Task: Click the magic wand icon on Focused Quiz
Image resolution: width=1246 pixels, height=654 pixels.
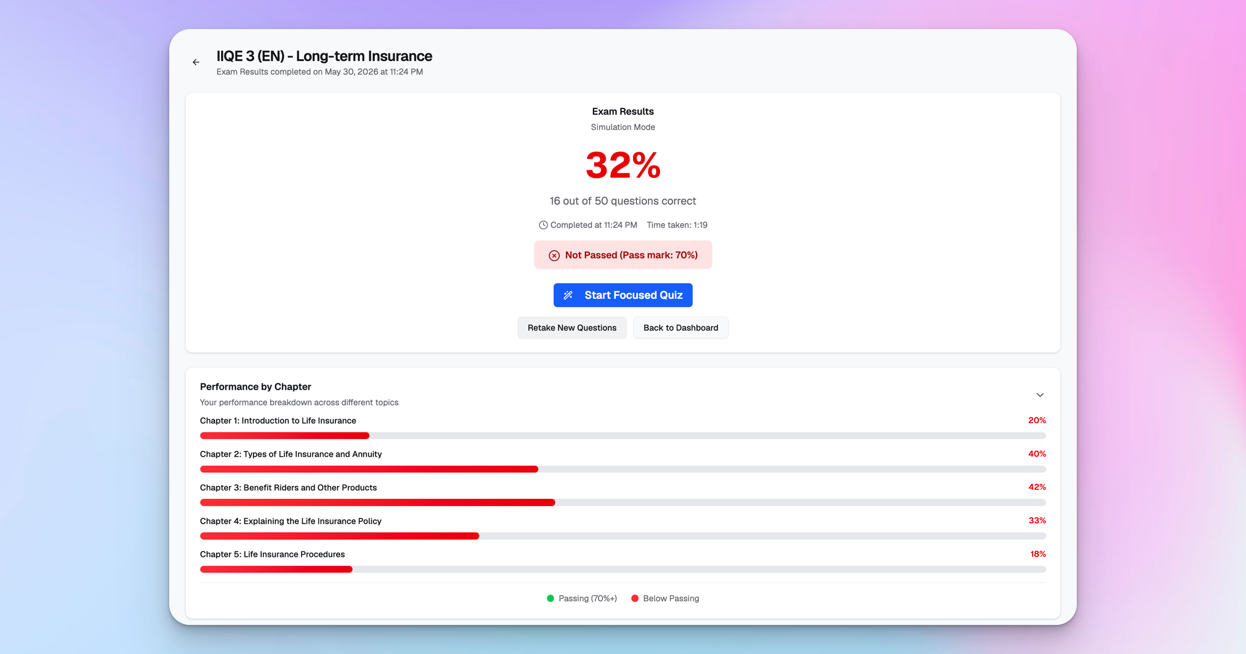Action: click(x=568, y=295)
